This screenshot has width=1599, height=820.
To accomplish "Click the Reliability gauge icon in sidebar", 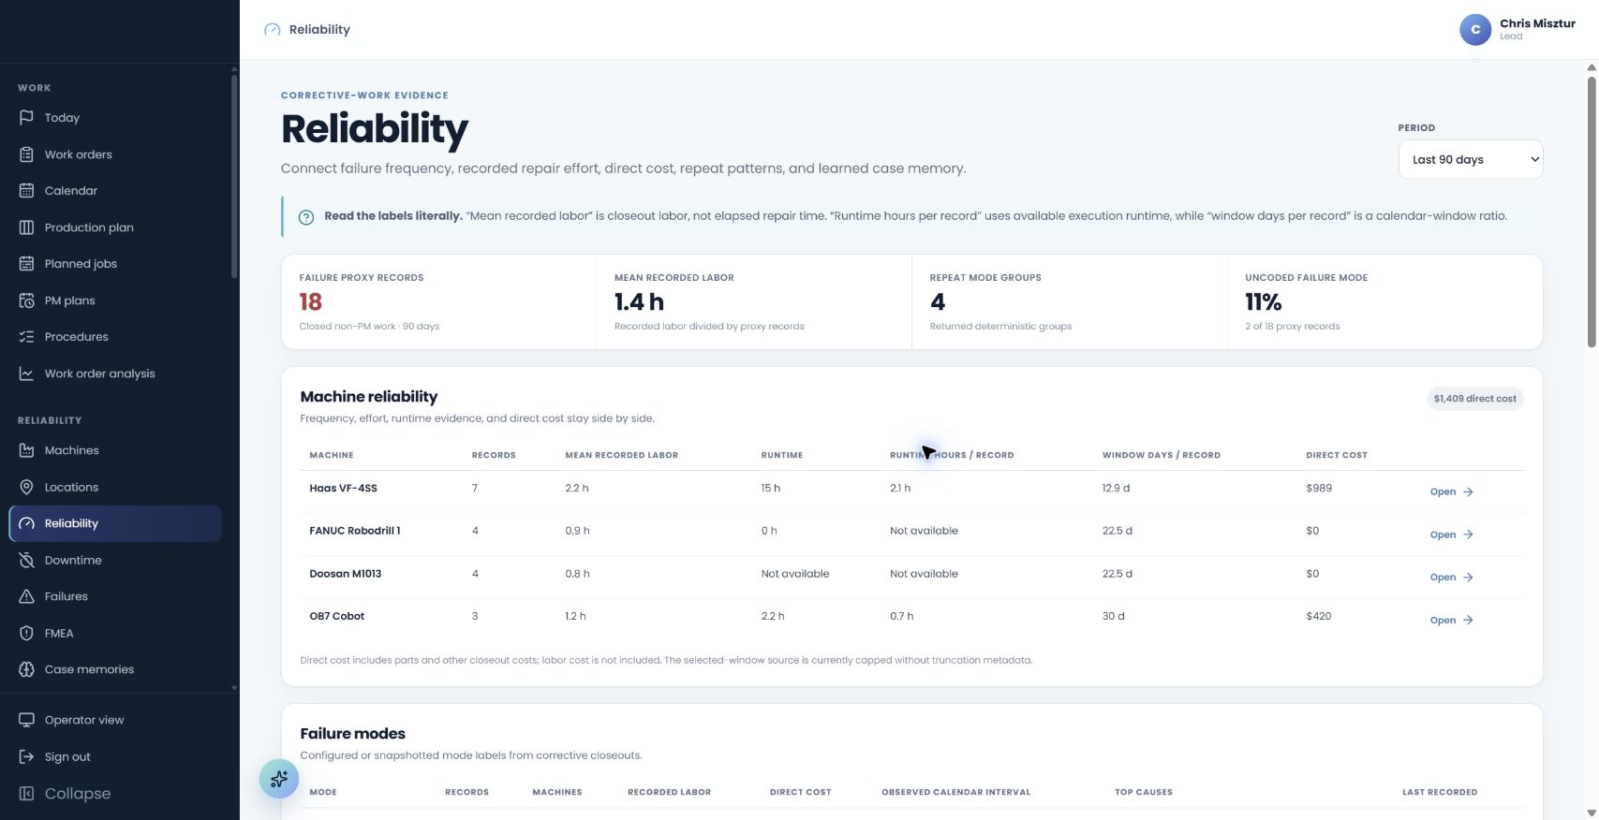I will (x=26, y=523).
